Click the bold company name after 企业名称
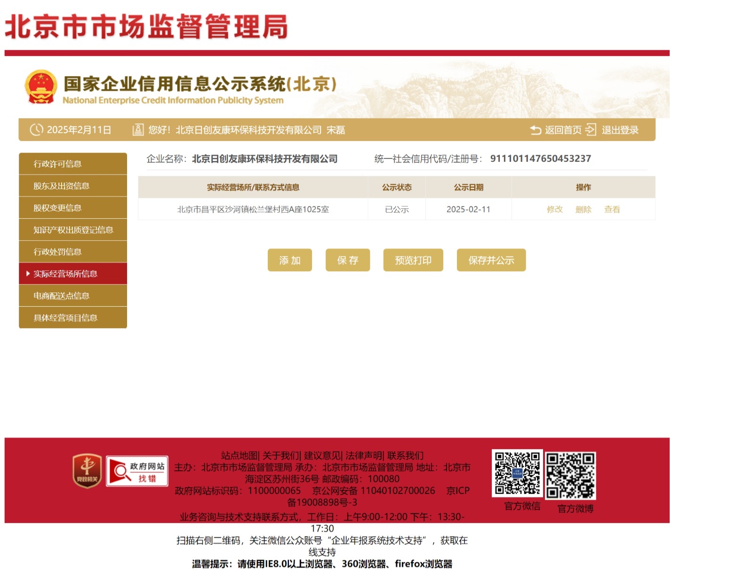744x569 pixels. click(265, 159)
